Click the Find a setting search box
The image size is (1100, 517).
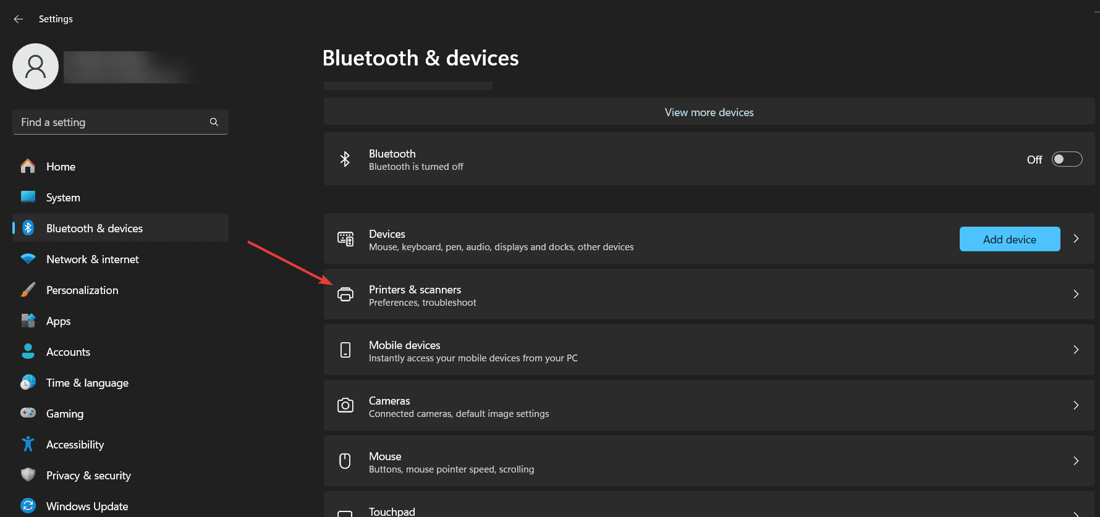121,122
